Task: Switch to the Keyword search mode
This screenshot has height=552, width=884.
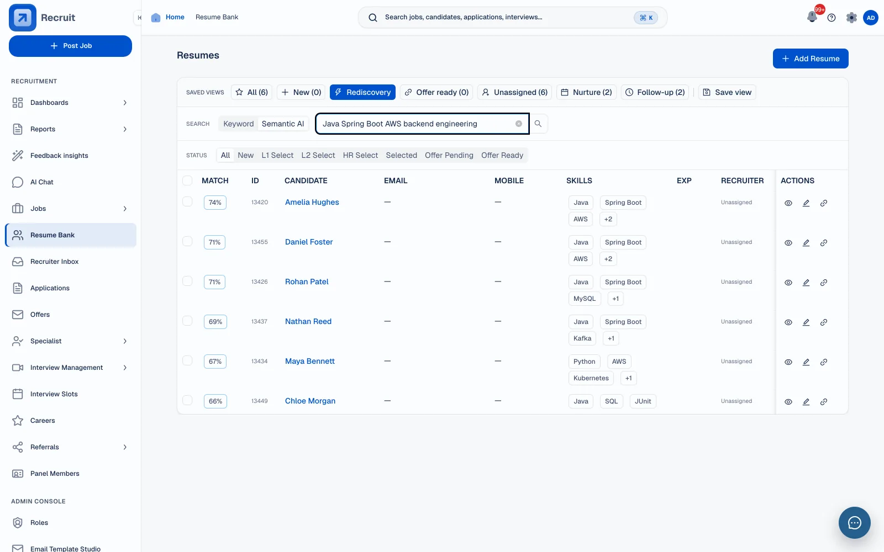Action: tap(239, 124)
